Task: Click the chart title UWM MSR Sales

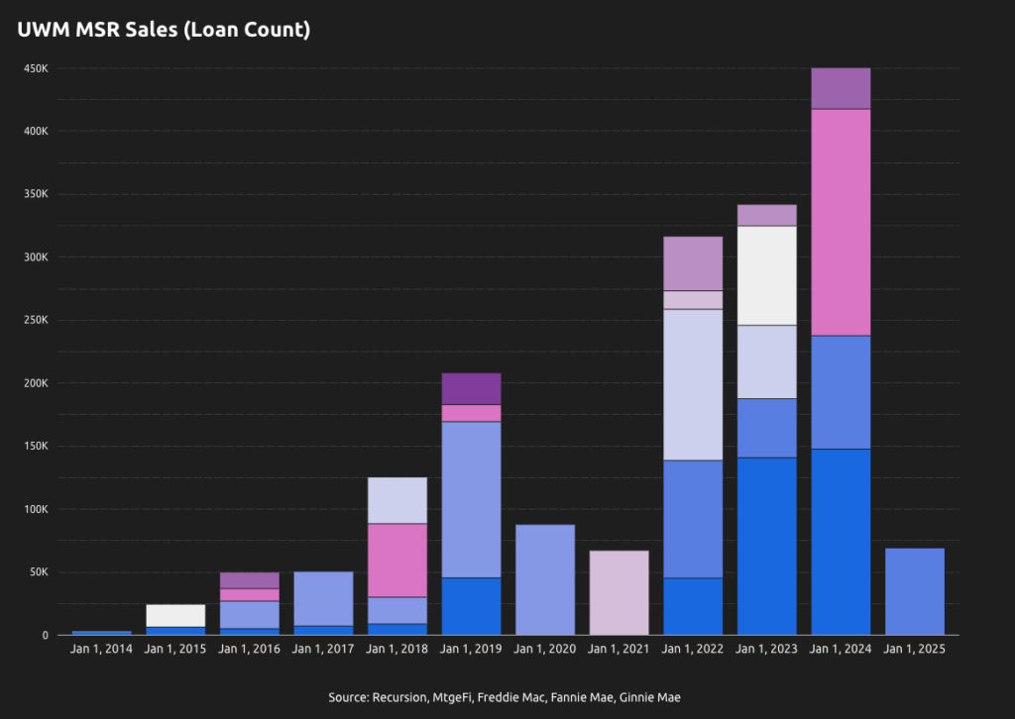Action: click(x=164, y=31)
